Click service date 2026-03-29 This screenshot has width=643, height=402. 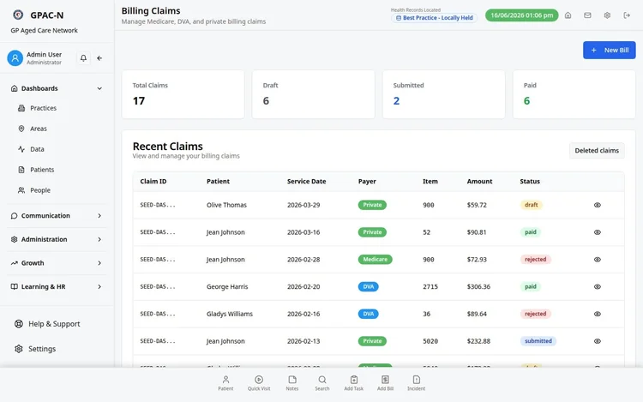click(303, 205)
